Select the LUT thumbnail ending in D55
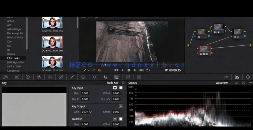Image resolution: width=253 pixels, height=130 pixels. coord(52,23)
